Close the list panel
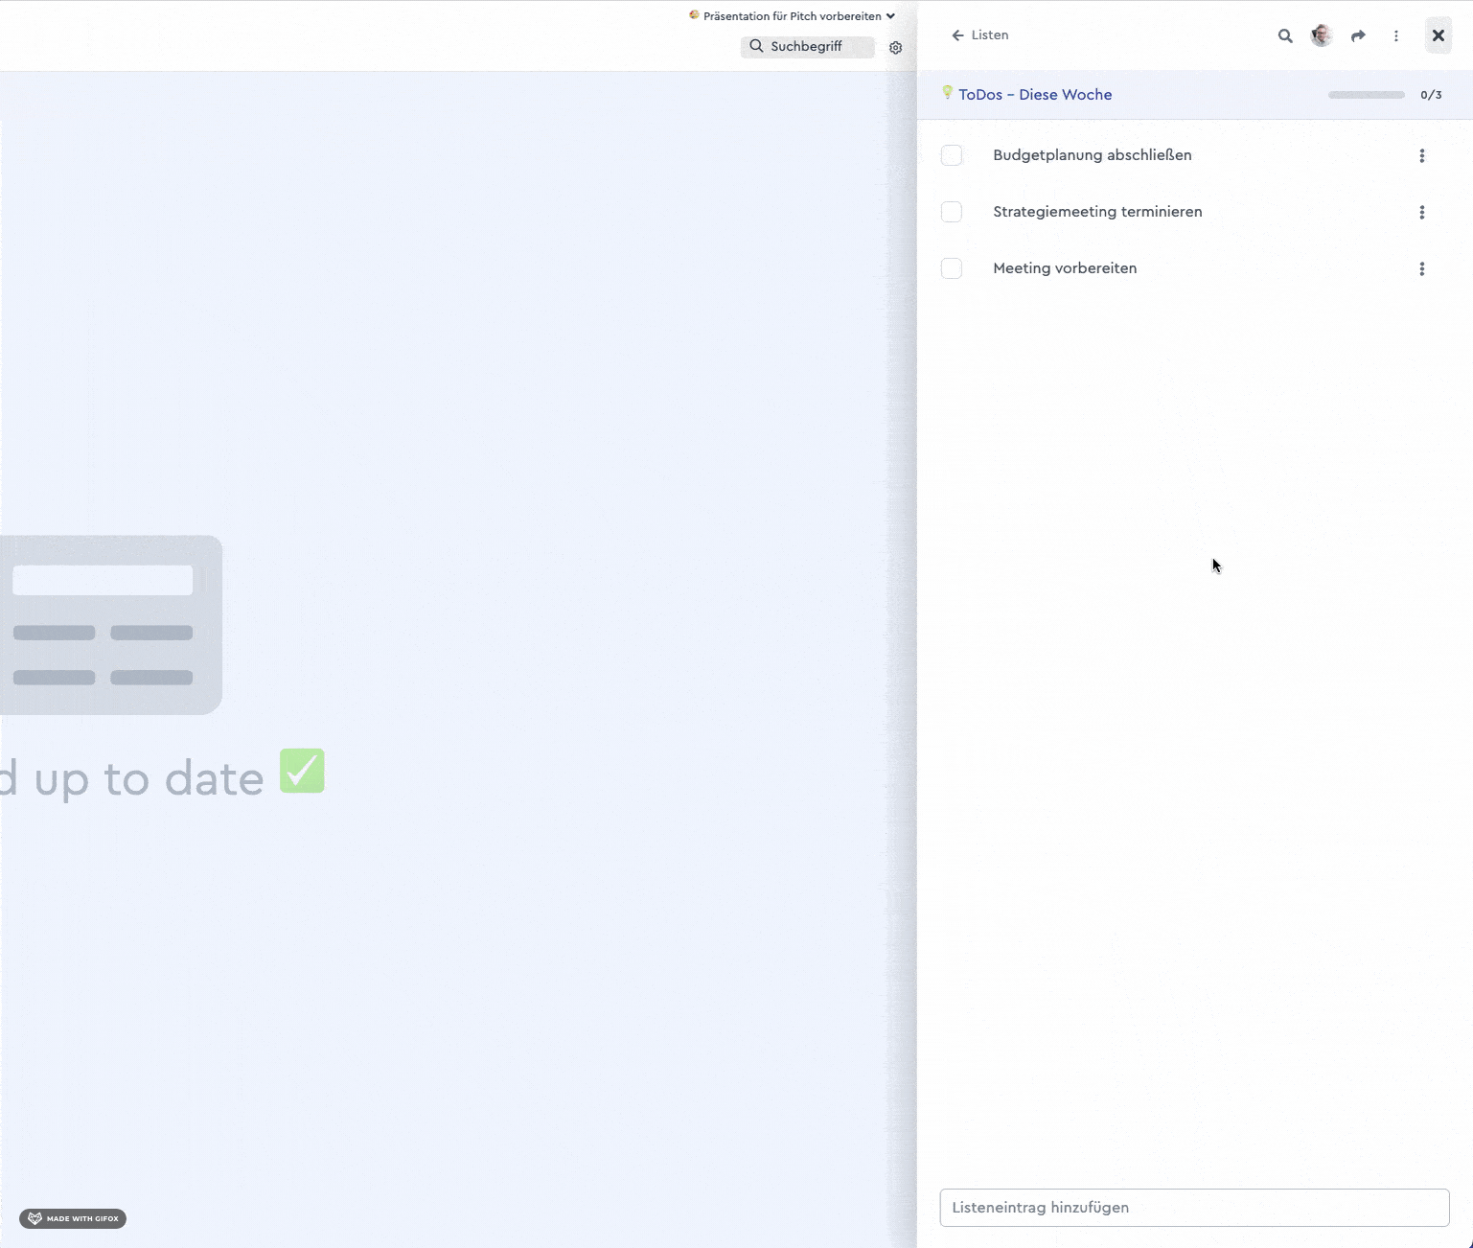1473x1248 pixels. coord(1438,35)
